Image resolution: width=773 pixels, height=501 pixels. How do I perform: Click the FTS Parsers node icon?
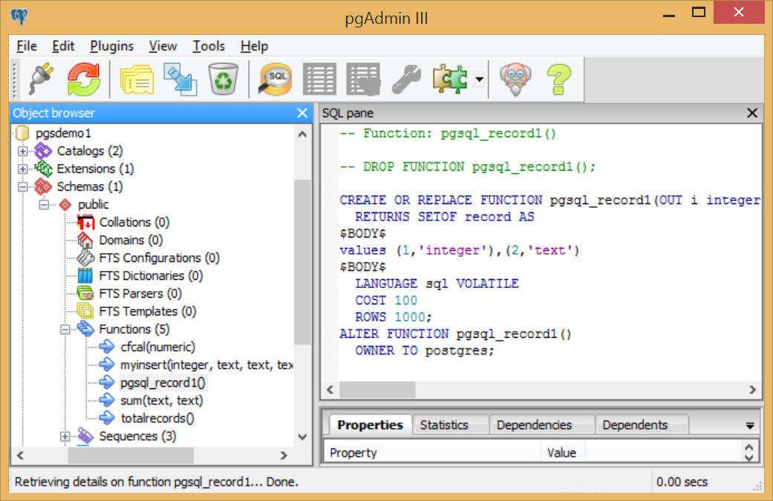(85, 293)
